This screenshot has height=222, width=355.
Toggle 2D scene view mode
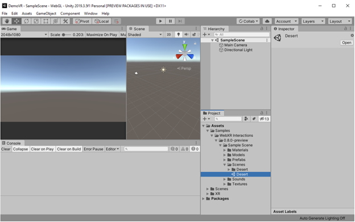coord(168,35)
